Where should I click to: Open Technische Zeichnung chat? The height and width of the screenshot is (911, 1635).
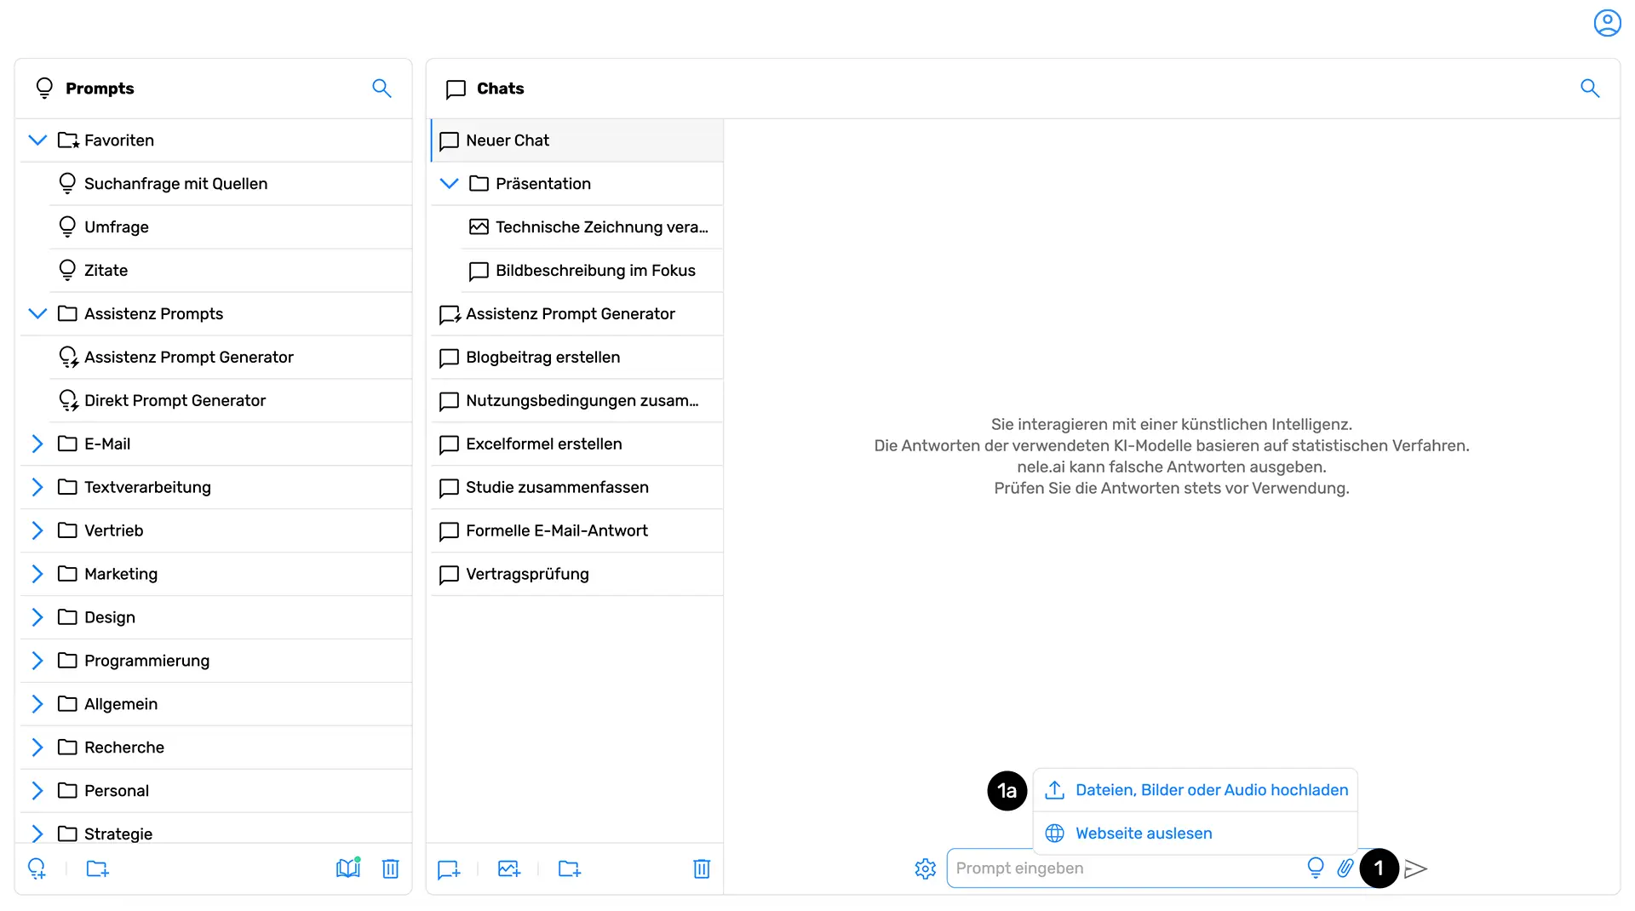592,227
